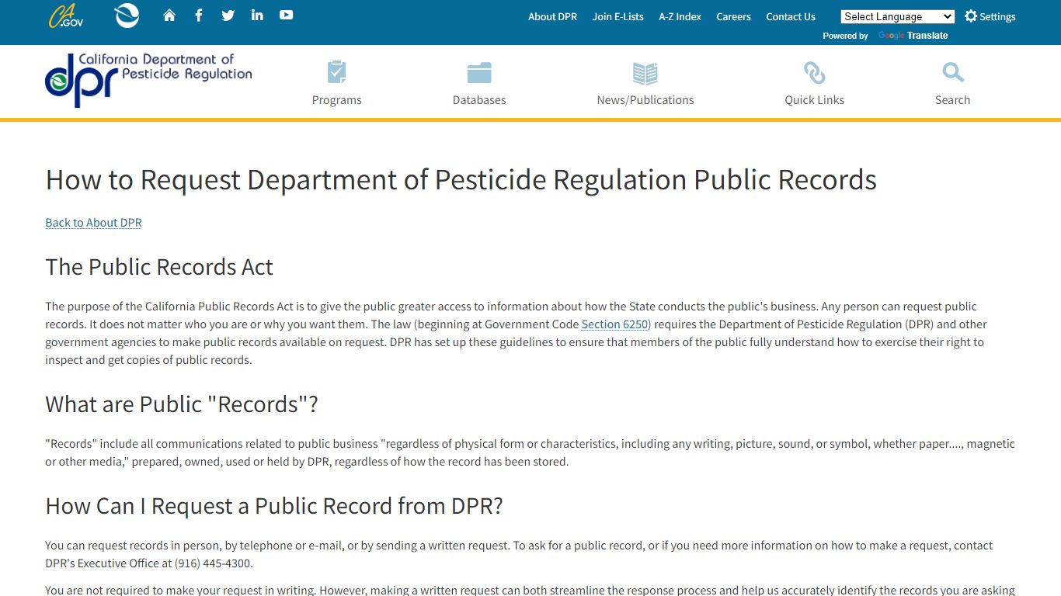Click the Powered by text
Viewport: 1061px width, 596px height.
pyautogui.click(x=845, y=36)
